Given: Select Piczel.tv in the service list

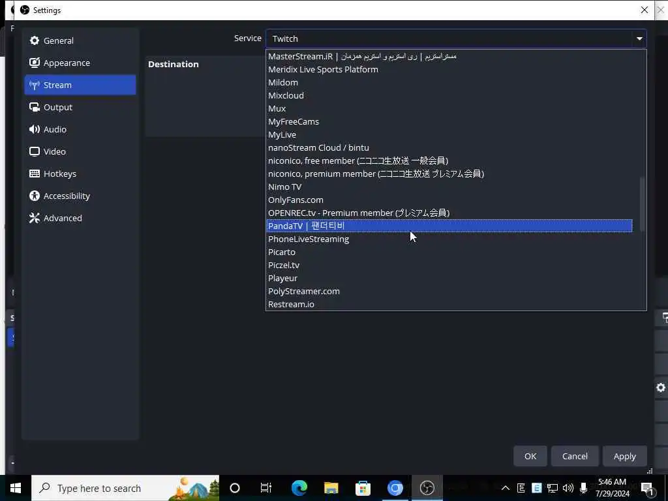Looking at the screenshot, I should pyautogui.click(x=449, y=265).
